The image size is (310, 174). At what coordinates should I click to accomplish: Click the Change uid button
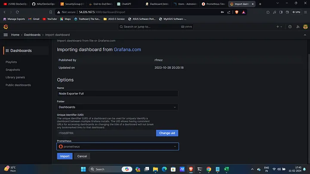[167, 133]
